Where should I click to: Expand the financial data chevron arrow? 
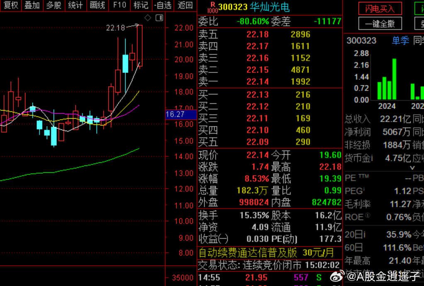coord(412,168)
